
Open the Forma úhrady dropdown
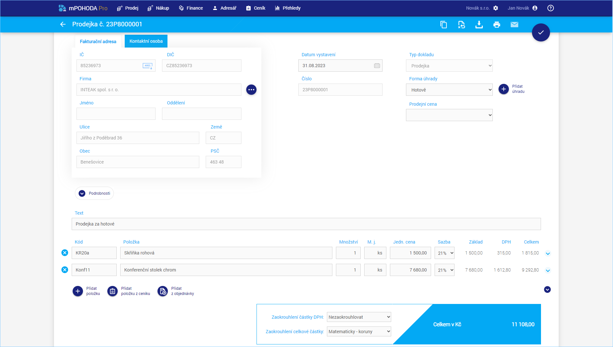449,90
